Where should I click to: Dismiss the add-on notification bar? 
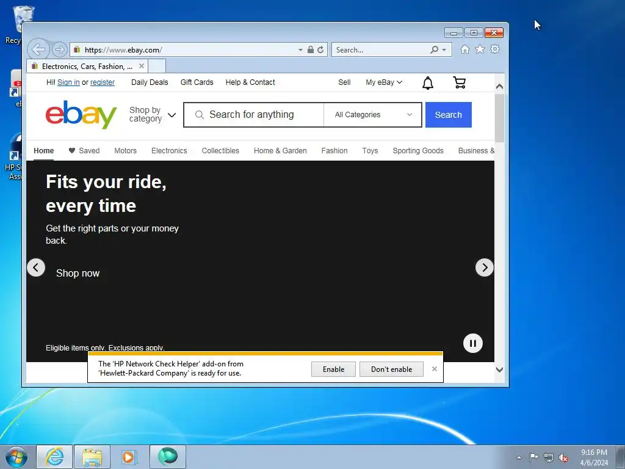click(435, 369)
